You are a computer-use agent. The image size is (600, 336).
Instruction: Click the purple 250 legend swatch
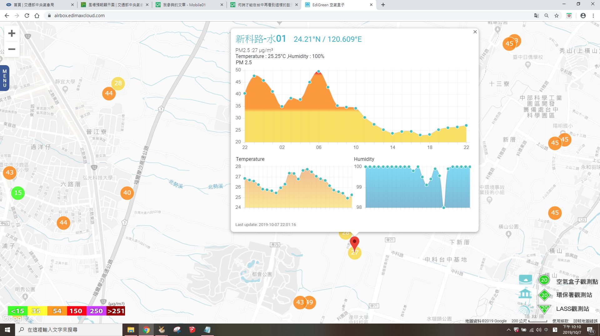(96, 311)
